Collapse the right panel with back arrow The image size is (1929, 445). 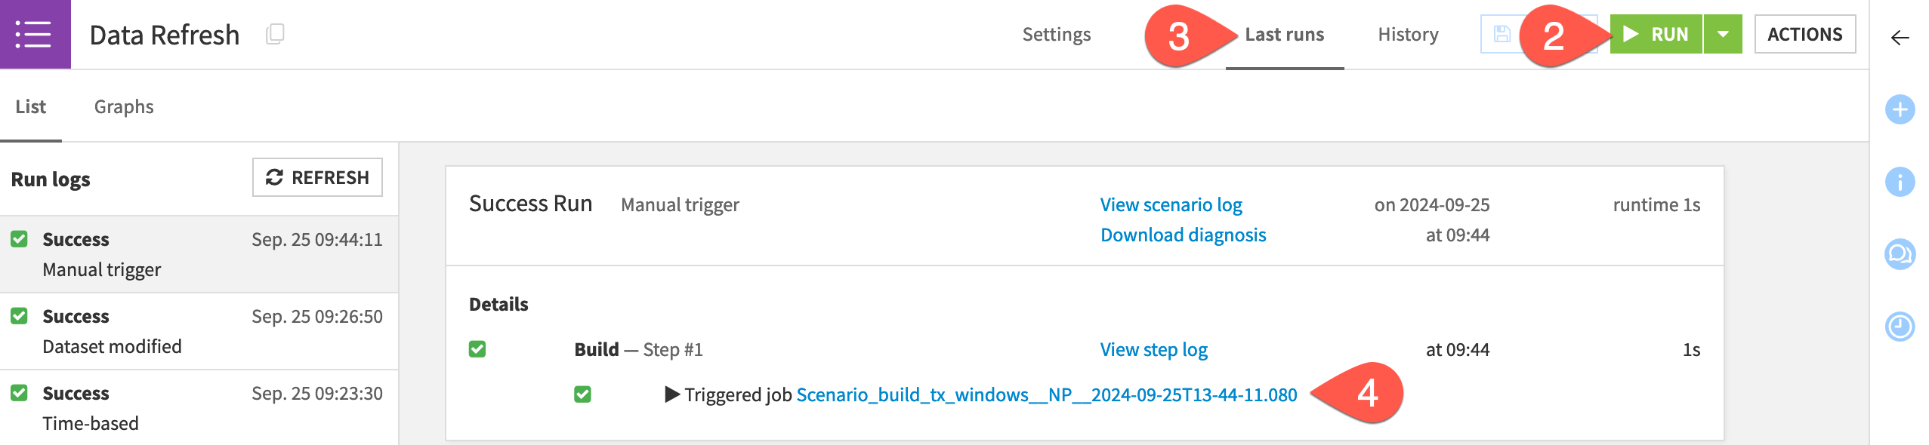point(1900,38)
